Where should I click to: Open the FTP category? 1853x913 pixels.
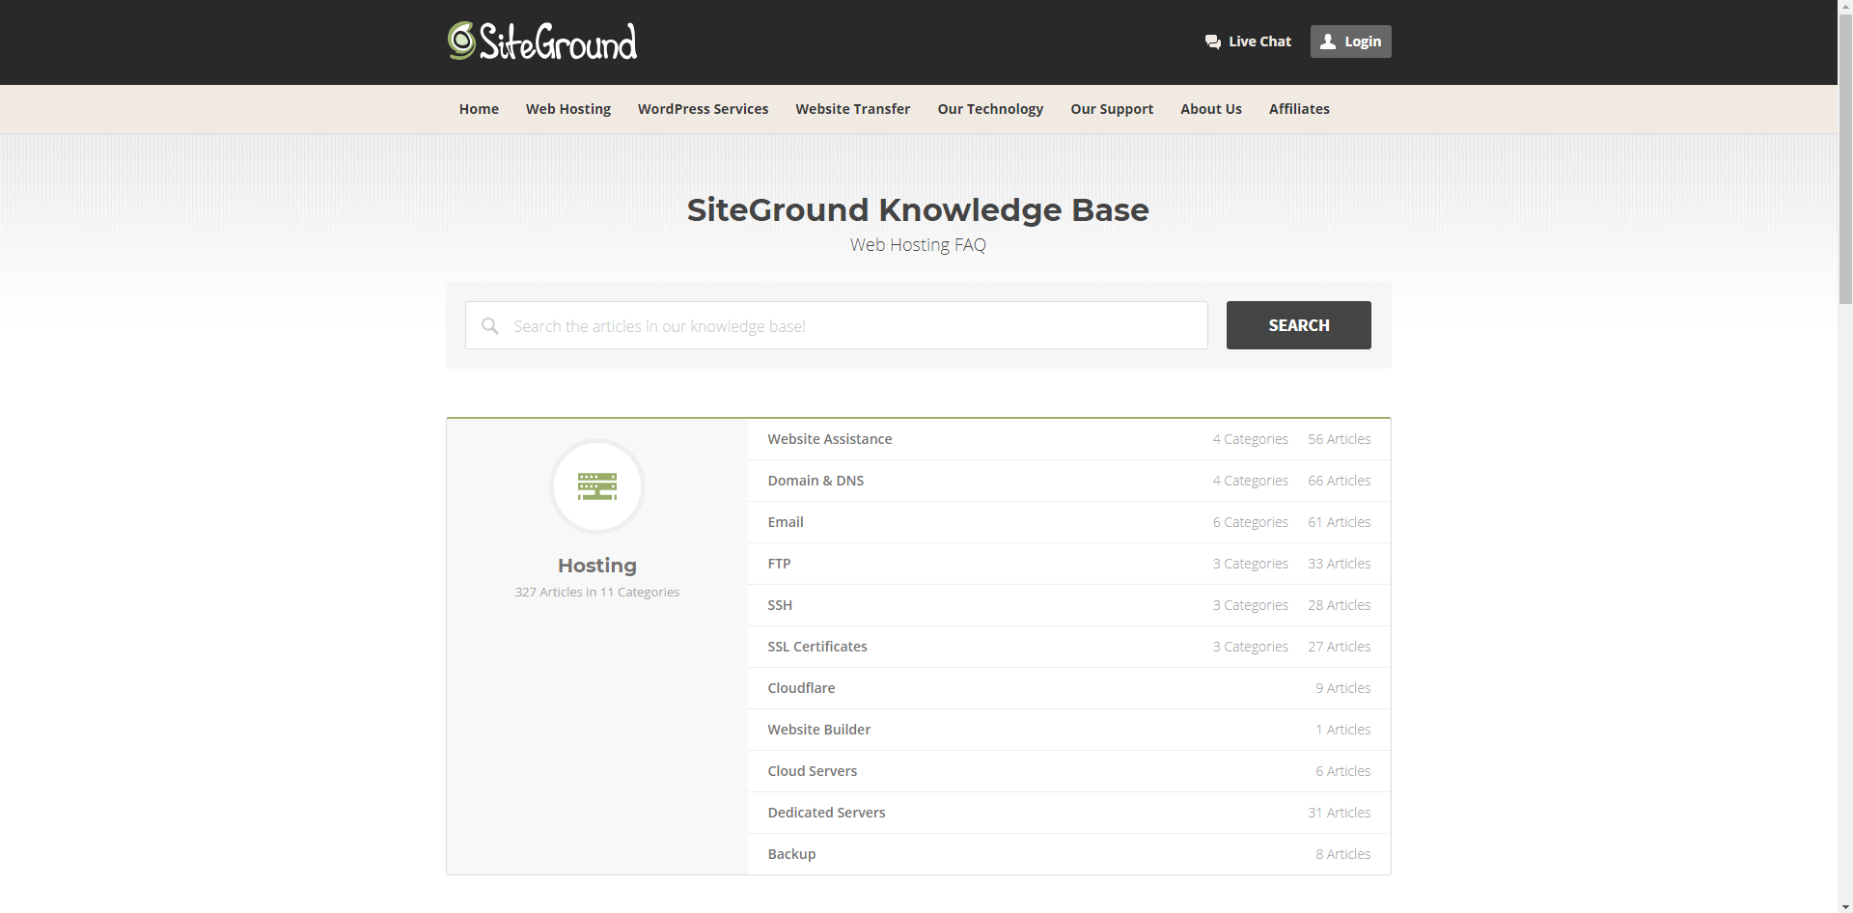coord(779,564)
